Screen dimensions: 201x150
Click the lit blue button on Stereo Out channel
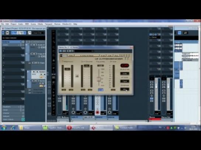[152, 98]
